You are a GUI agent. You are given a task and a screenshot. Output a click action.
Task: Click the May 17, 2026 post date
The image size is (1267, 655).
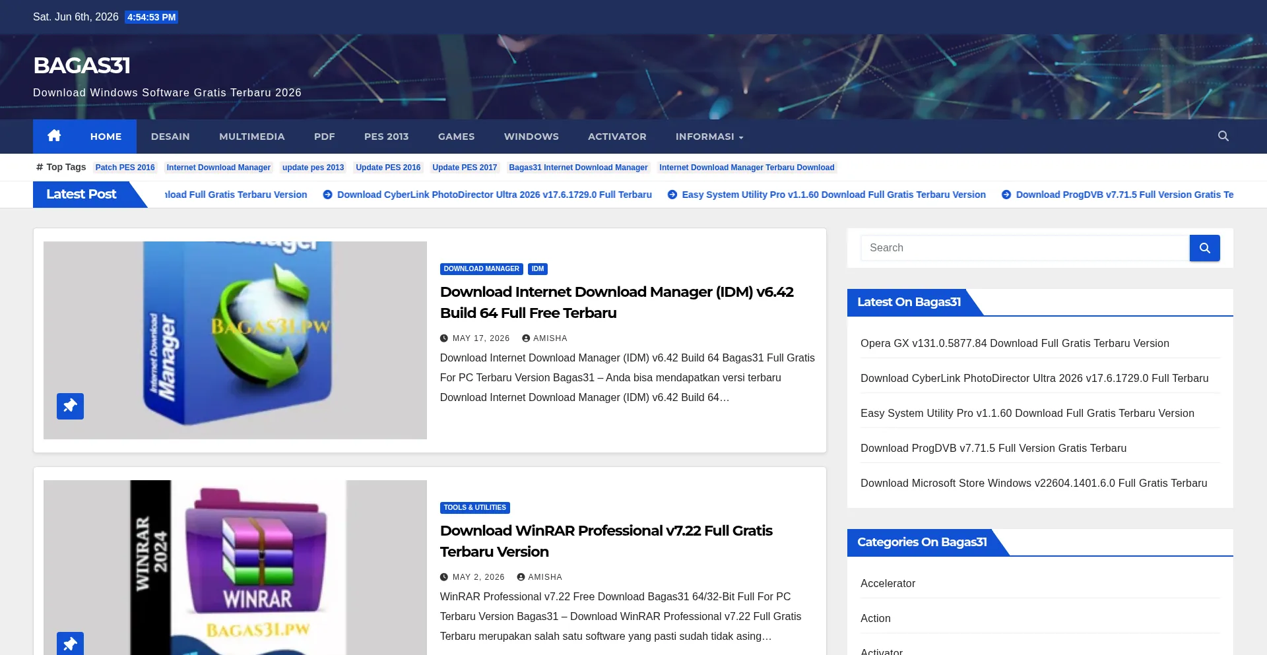pyautogui.click(x=481, y=338)
